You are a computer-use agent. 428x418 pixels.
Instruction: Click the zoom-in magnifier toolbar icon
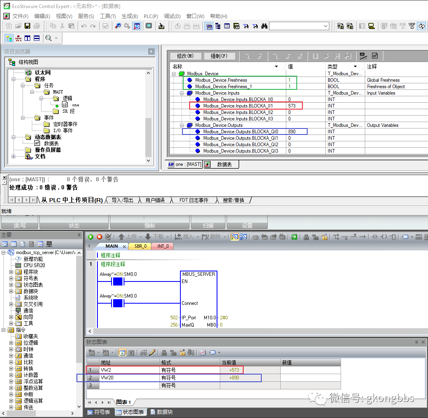(118, 26)
